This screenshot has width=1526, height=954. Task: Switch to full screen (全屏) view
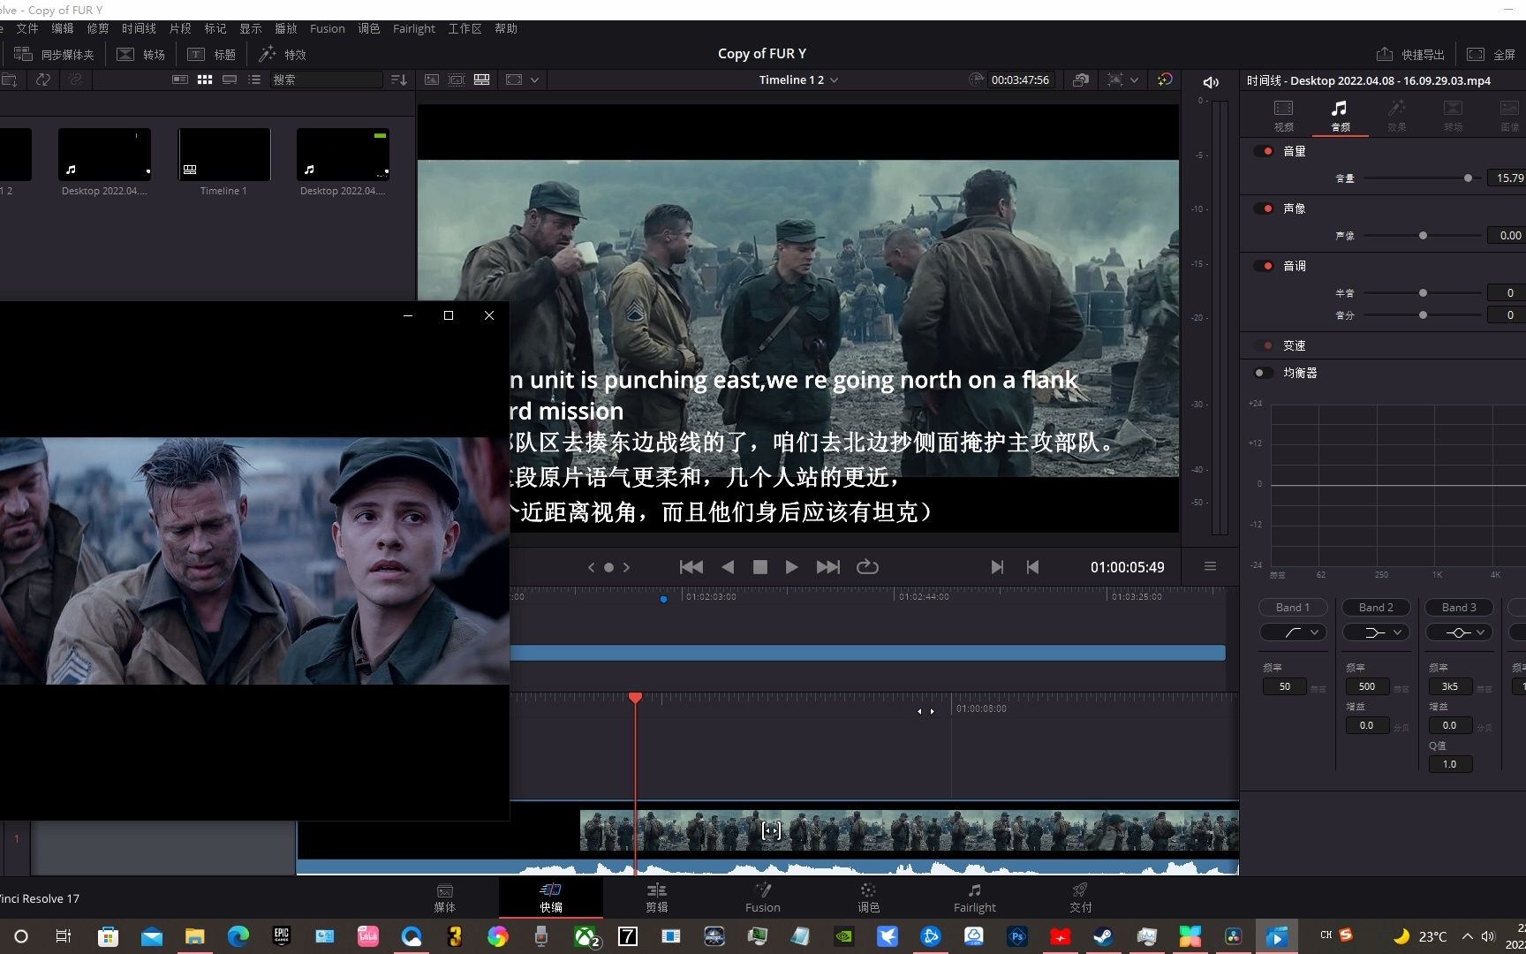[x=1492, y=54]
